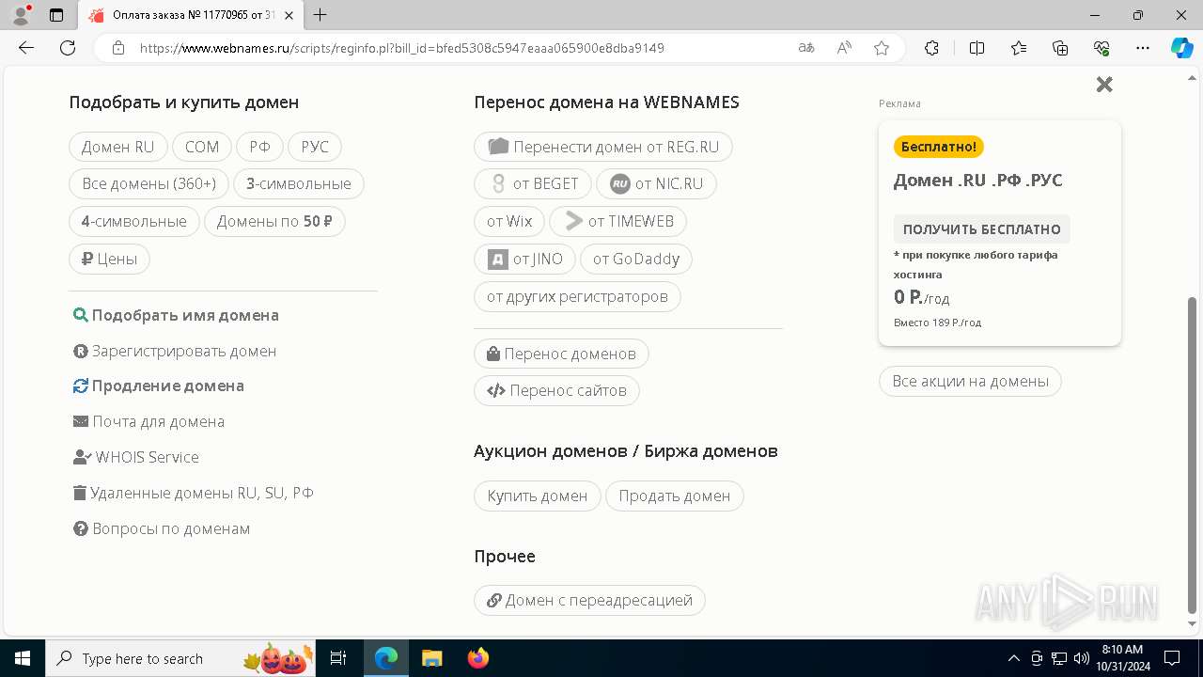Click Купить домен button
Viewport: 1203px width, 677px height.
(538, 496)
